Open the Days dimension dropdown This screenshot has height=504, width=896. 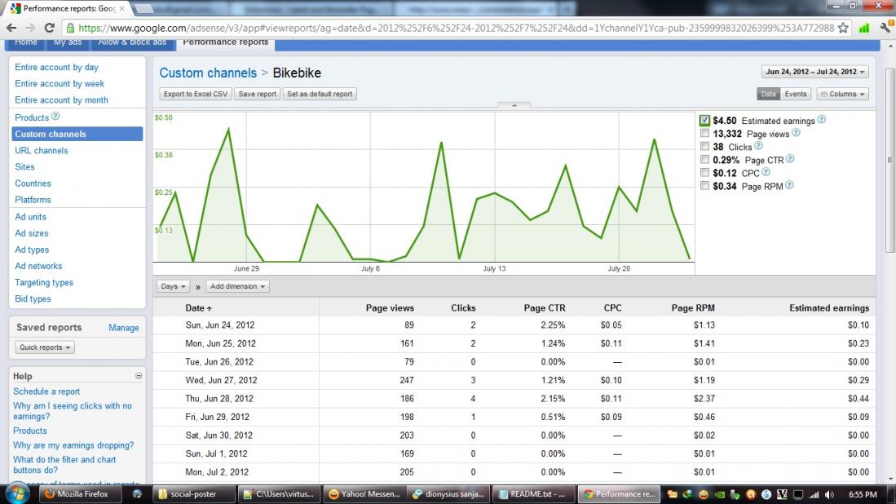[173, 286]
